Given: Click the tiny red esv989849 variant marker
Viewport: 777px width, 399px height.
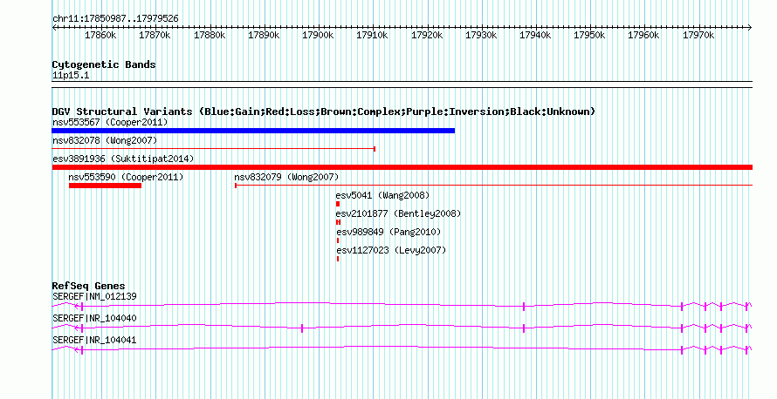Looking at the screenshot, I should pyautogui.click(x=338, y=240).
